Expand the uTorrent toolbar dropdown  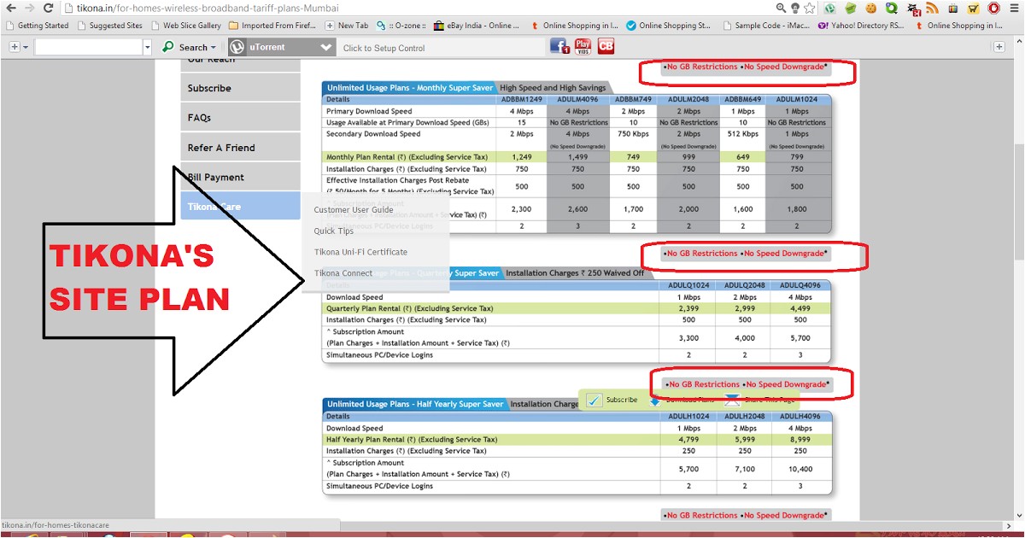[x=324, y=48]
